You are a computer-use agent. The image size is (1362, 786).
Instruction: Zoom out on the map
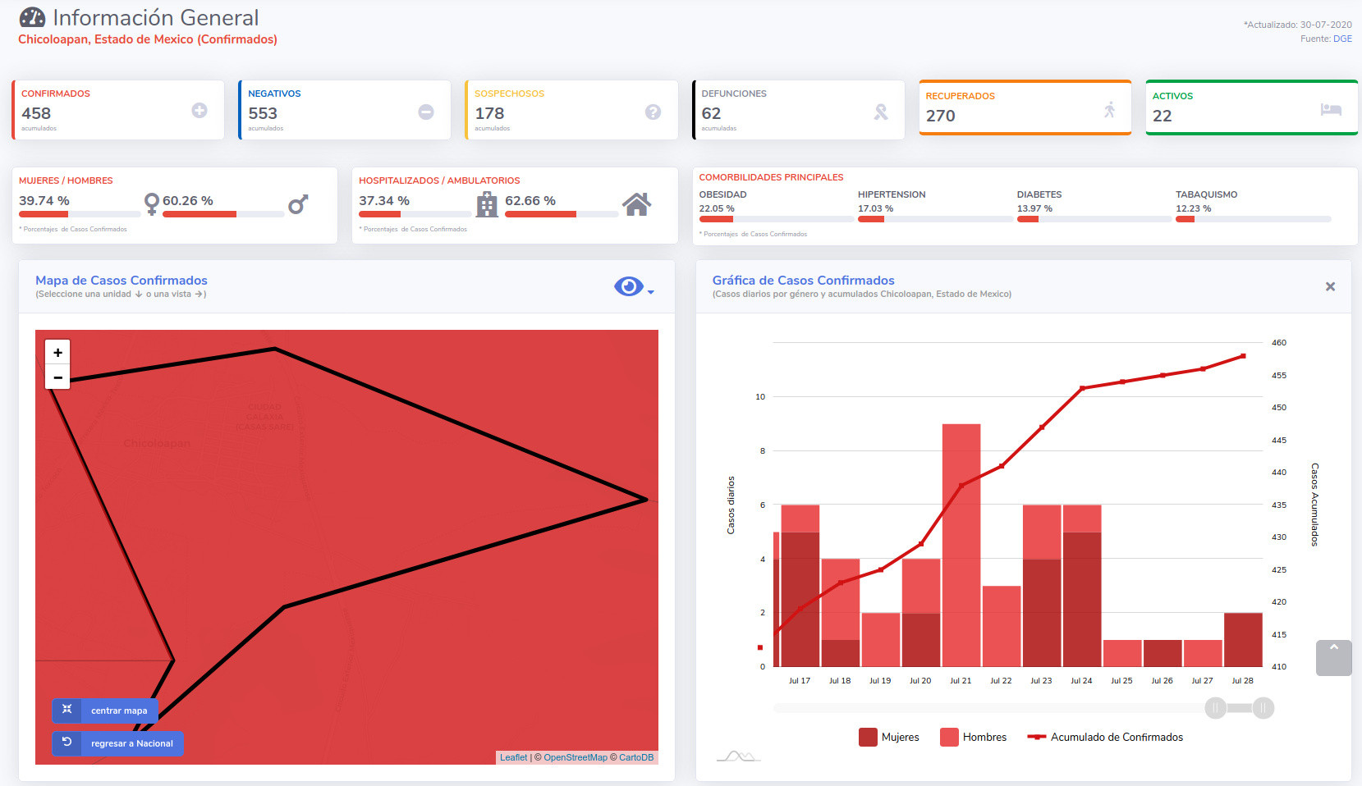pos(57,377)
